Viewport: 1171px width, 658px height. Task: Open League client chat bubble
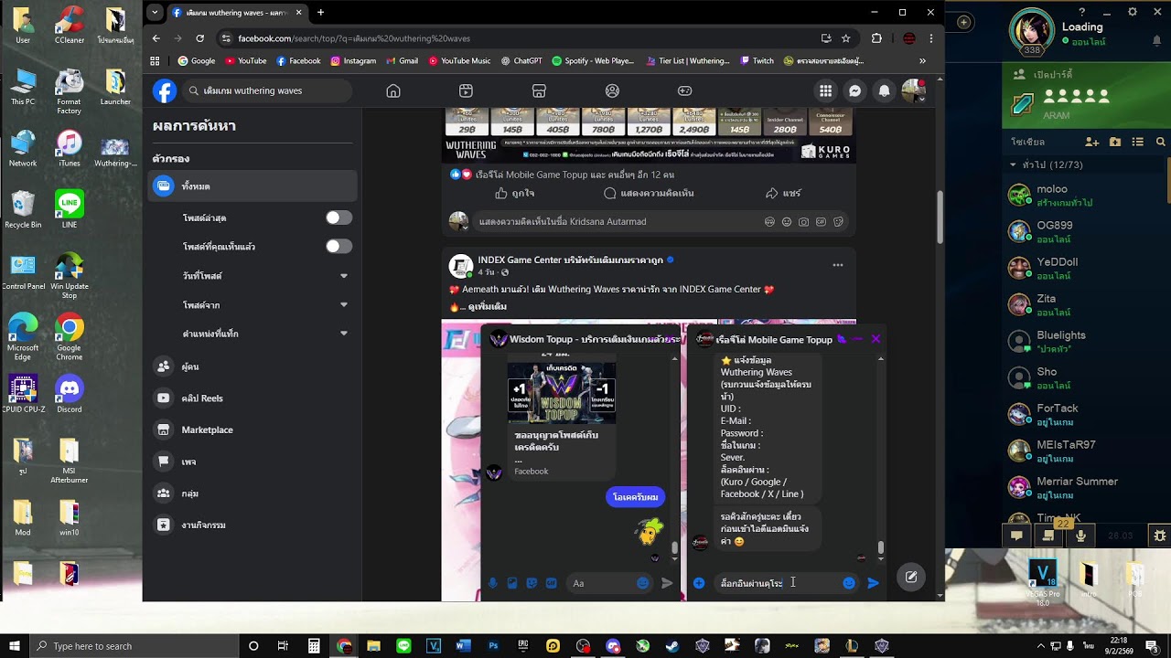coord(1016,536)
